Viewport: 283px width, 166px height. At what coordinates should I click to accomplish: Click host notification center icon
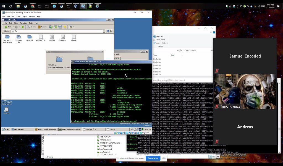(x=278, y=6)
